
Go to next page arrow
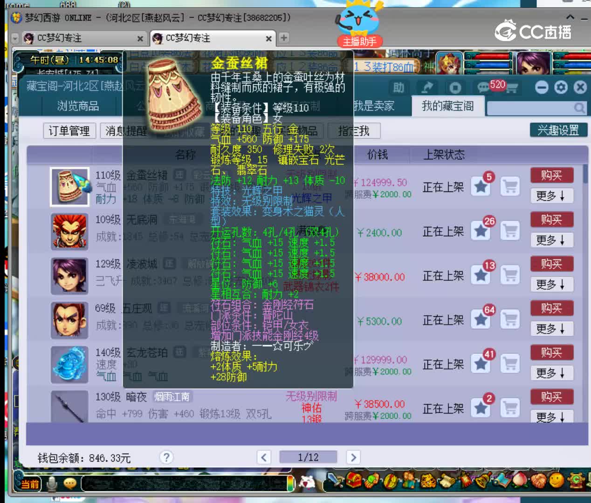(353, 457)
